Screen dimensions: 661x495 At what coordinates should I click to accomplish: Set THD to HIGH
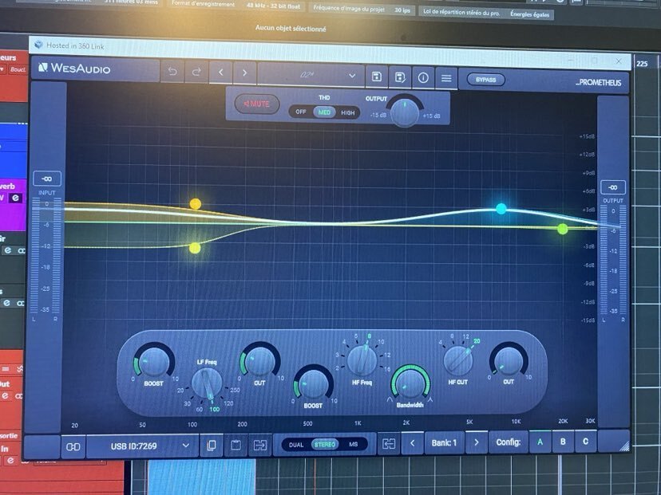348,113
